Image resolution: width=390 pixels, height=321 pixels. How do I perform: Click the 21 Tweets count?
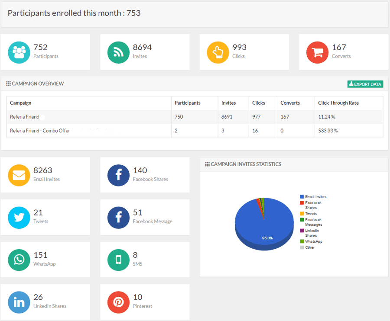[38, 212]
